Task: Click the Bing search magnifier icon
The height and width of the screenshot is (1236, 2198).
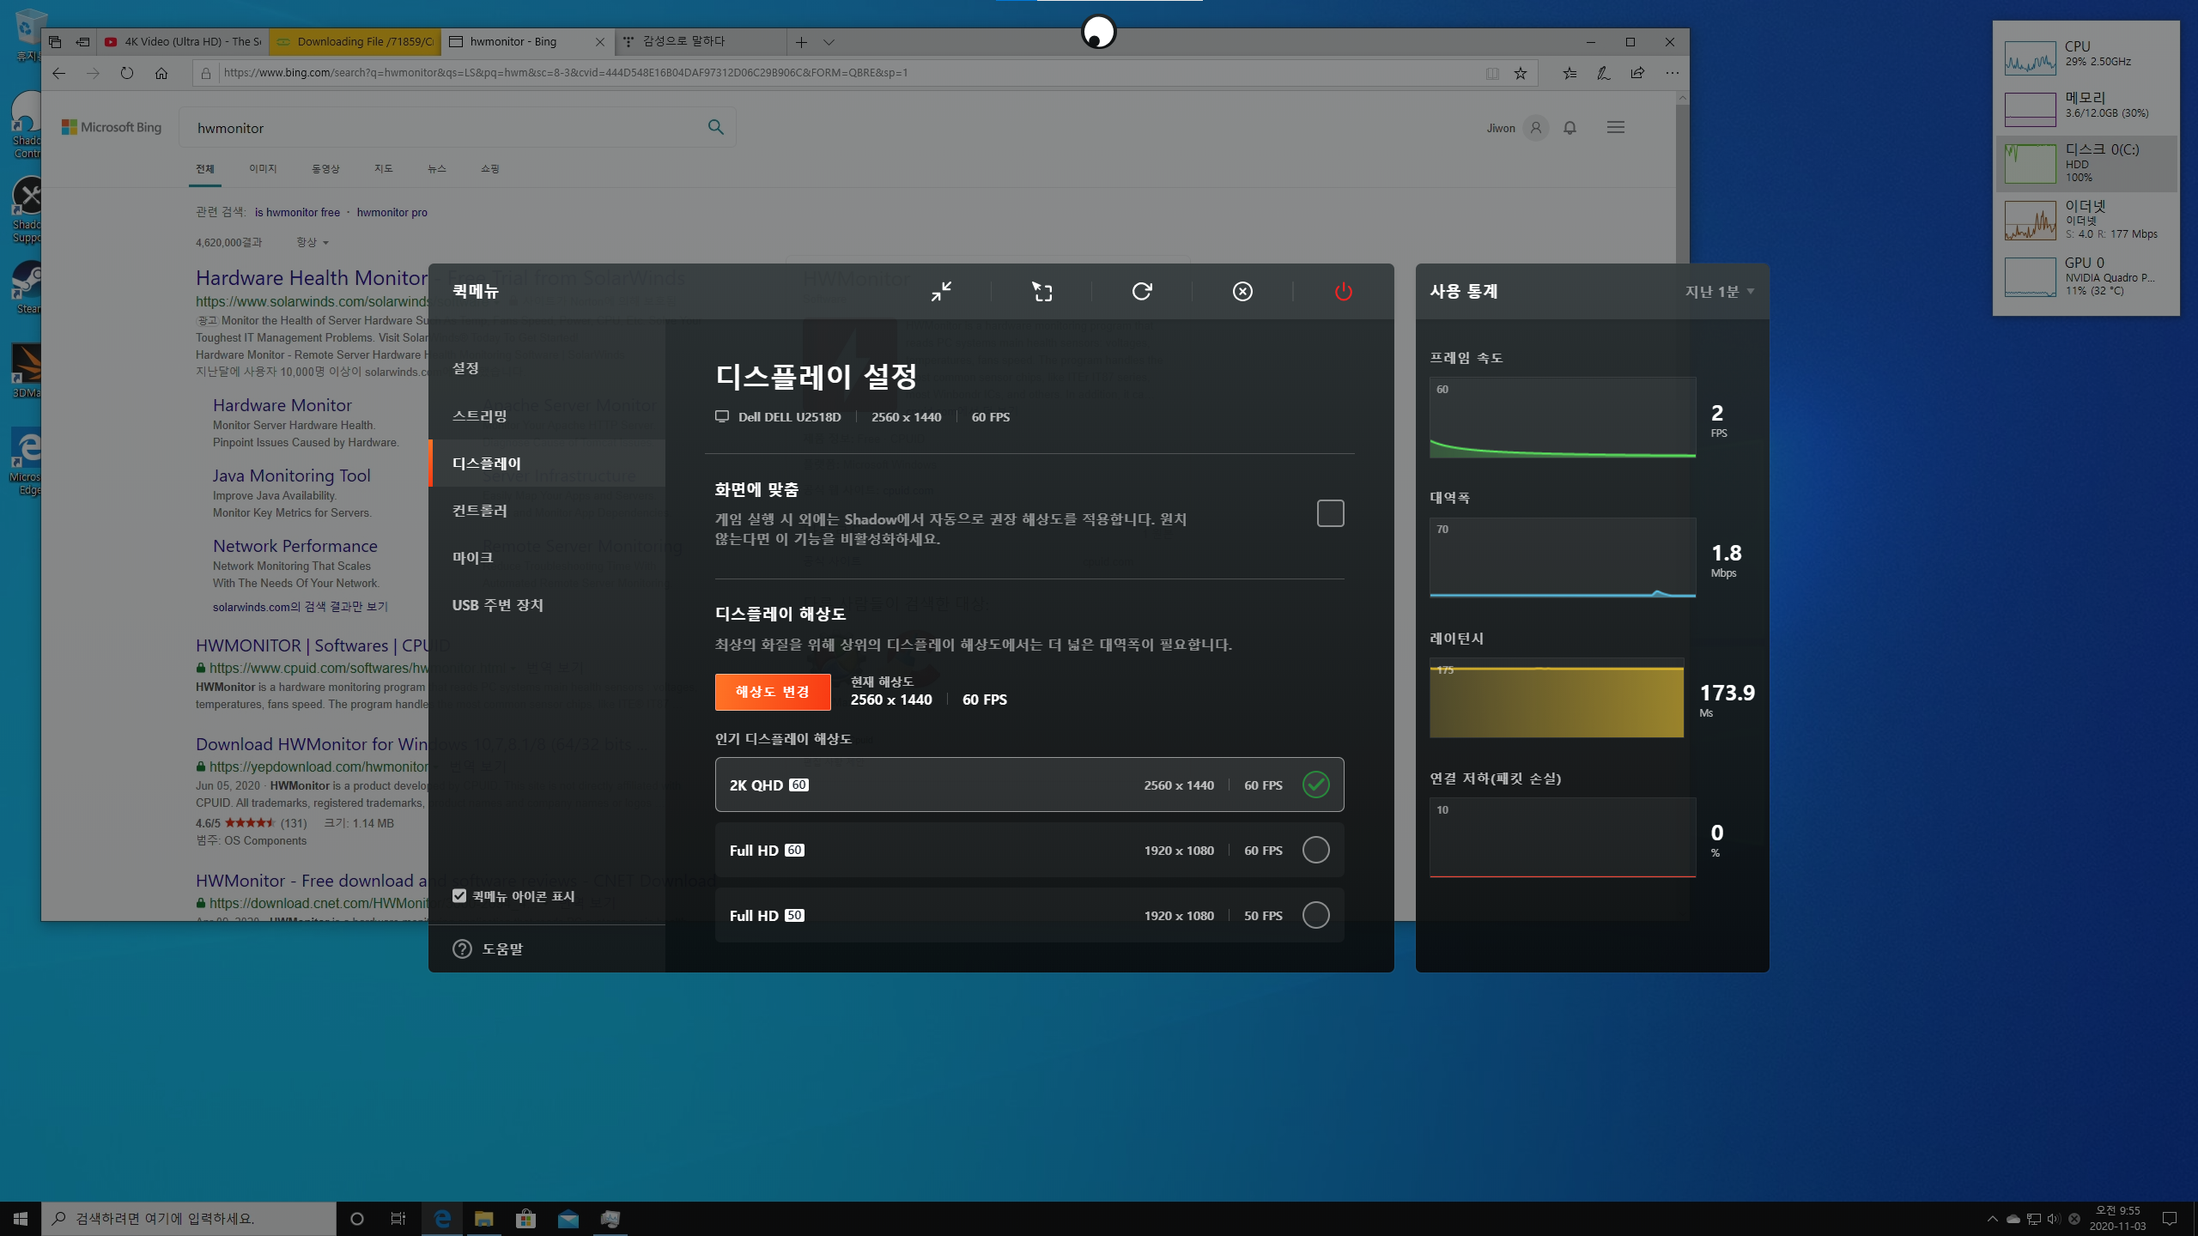Action: (715, 128)
